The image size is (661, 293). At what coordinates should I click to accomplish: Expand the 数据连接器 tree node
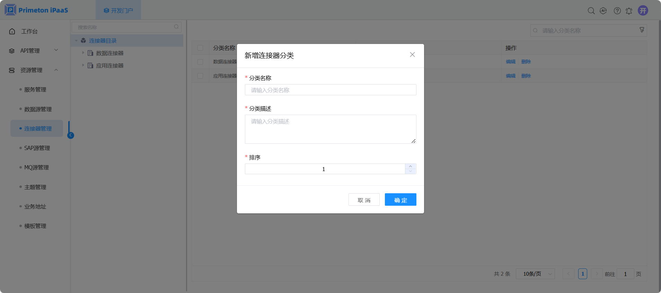(83, 53)
